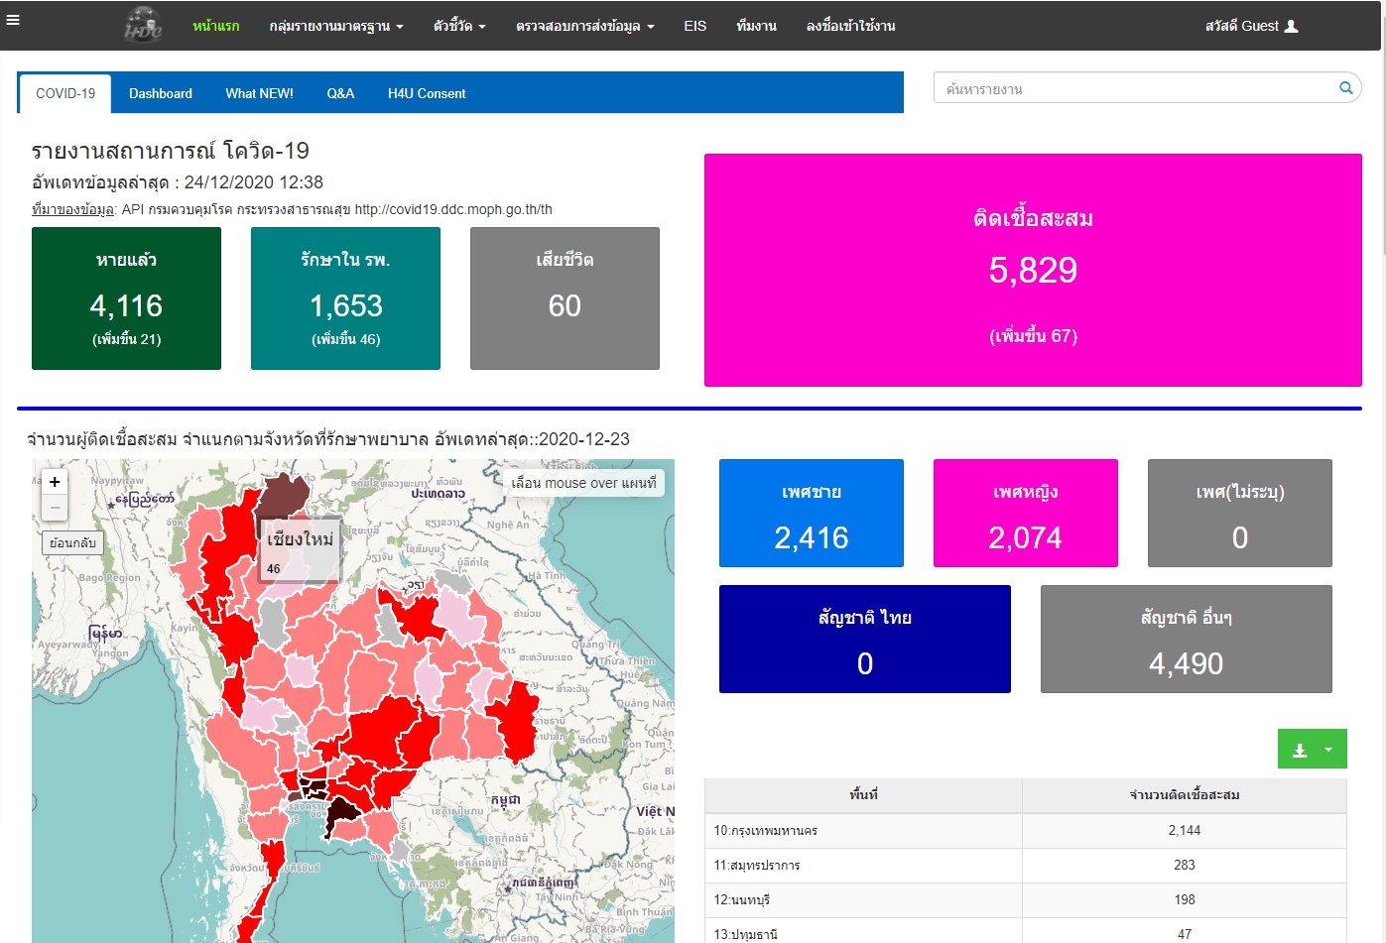Select the 11:สมุทรปราการ row
The width and height of the screenshot is (1386, 943).
(x=1026, y=866)
